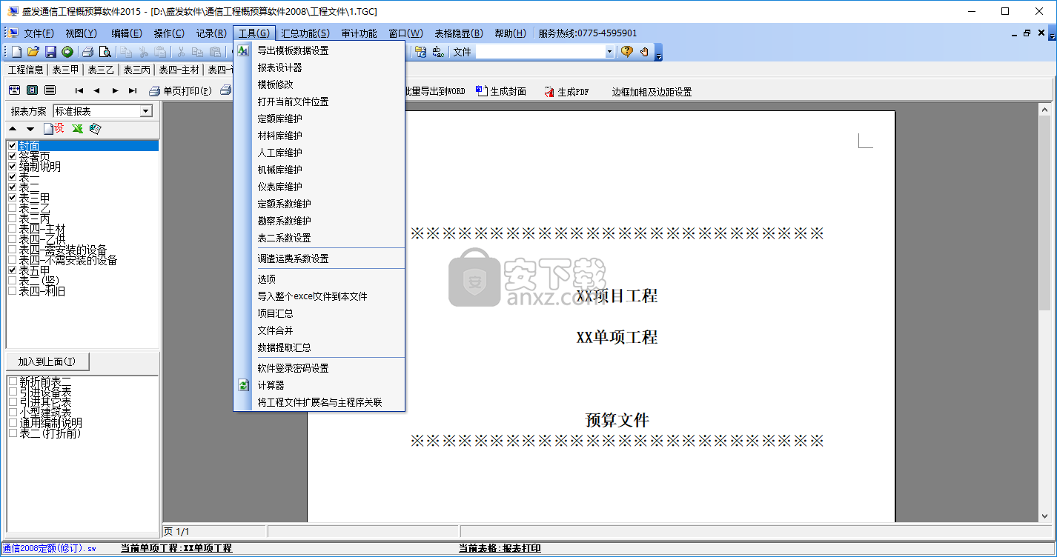Choose 材料库维护 from the menu
The image size is (1057, 557).
(279, 136)
